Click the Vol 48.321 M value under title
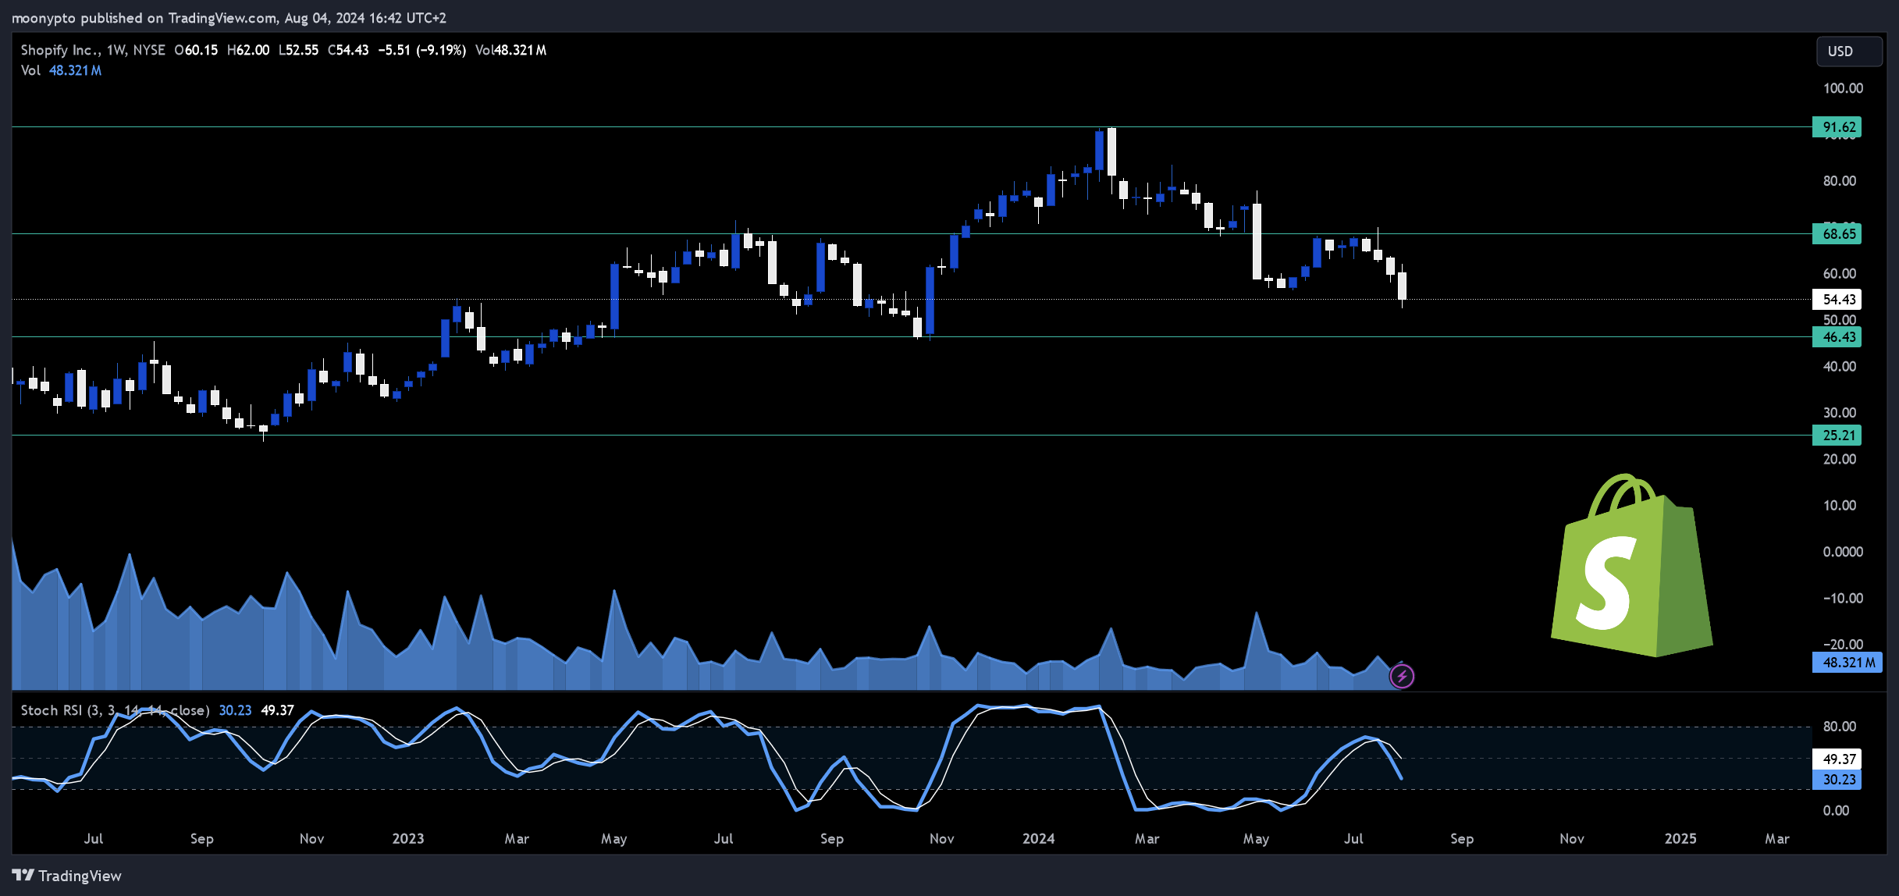This screenshot has width=1899, height=896. (75, 70)
